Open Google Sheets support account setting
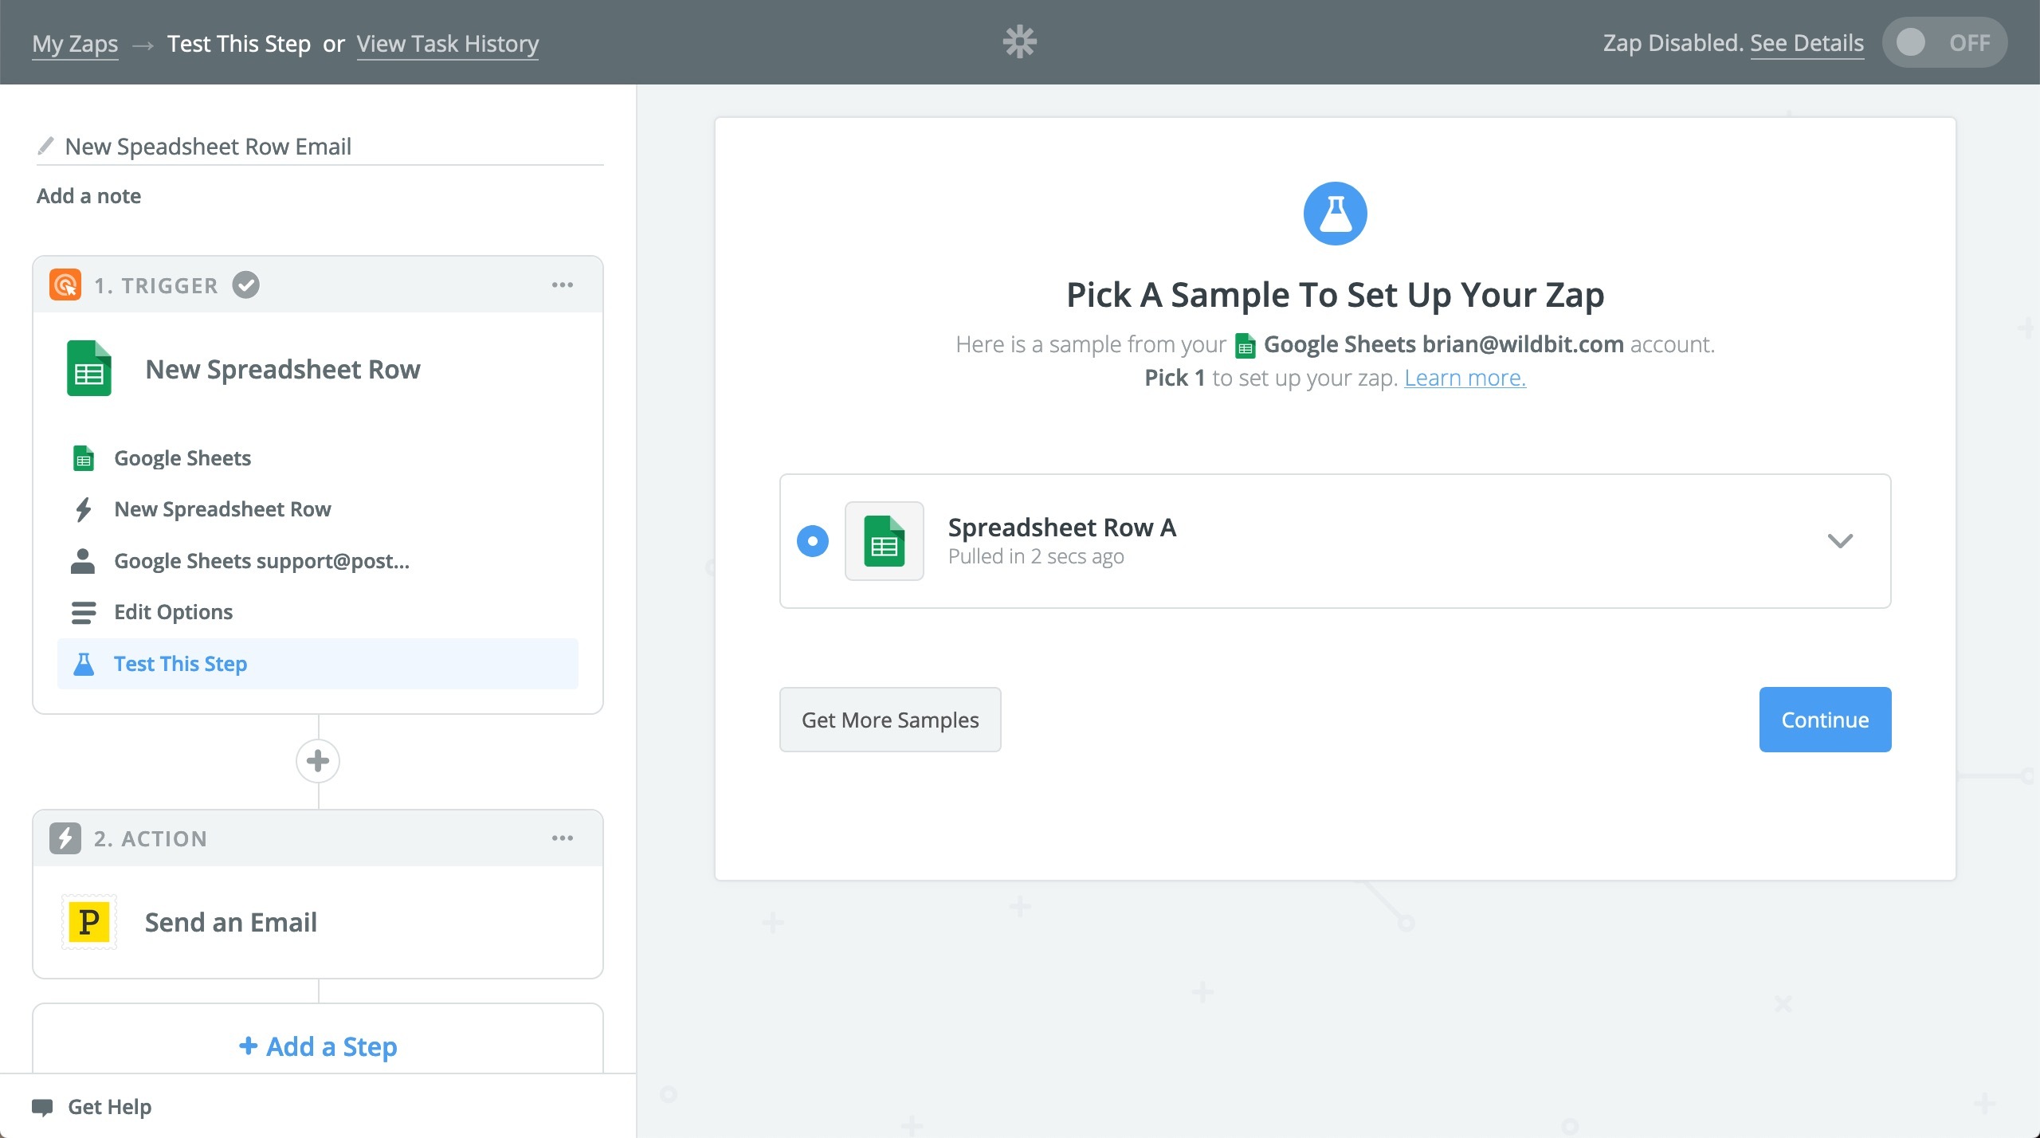Screen dimensions: 2040x1138 [x=318, y=561]
